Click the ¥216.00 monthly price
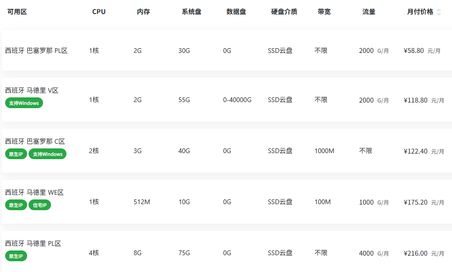452x272 pixels. point(416,253)
